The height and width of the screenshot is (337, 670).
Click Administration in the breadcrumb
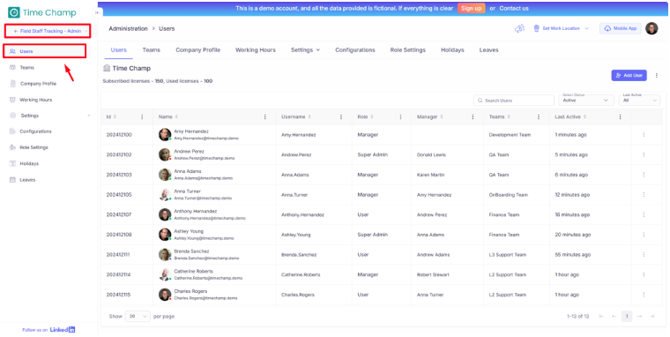pos(128,28)
